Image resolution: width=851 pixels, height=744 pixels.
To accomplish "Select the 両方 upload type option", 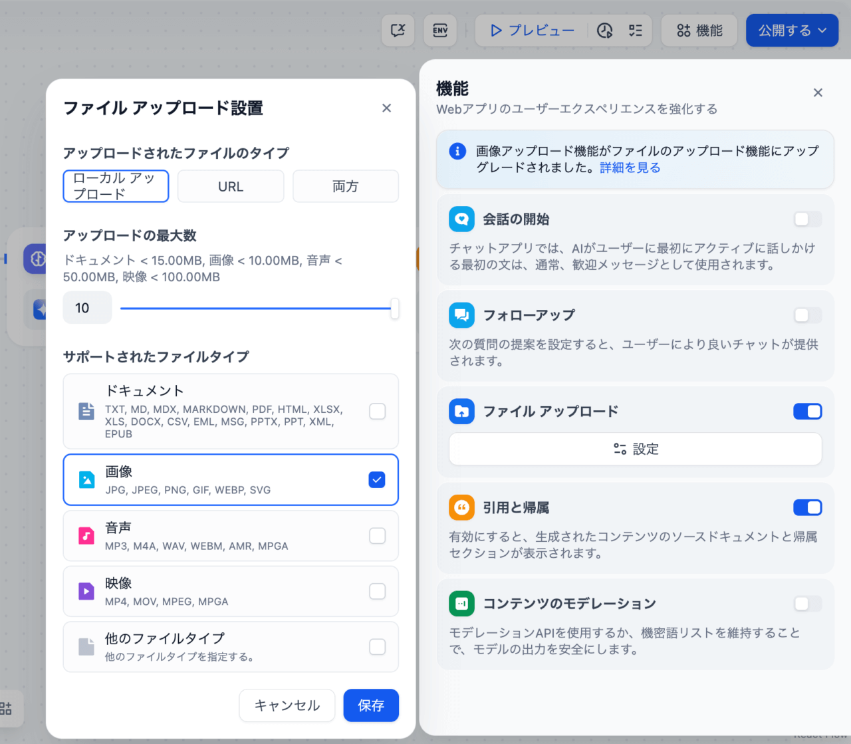I will (345, 187).
